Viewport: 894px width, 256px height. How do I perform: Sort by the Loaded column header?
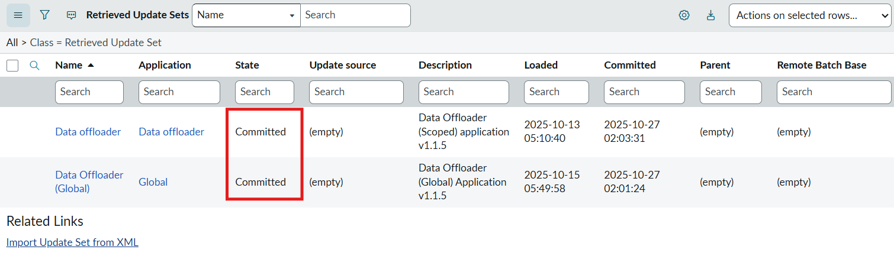point(541,65)
